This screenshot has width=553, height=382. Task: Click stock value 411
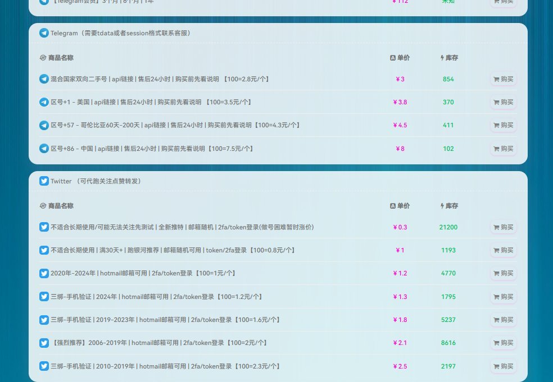click(448, 125)
